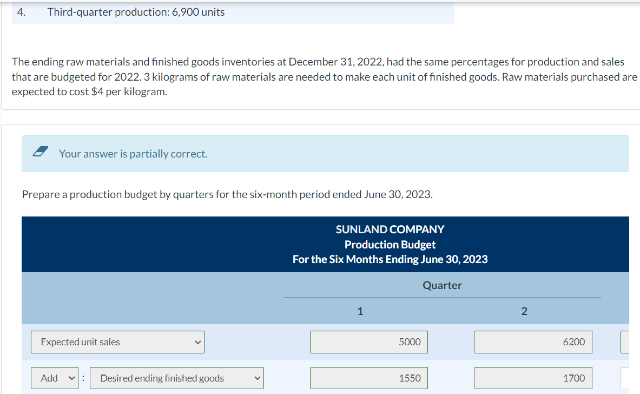Viewport: 640px width, 394px height.
Task: Click the Production Budget heading text
Action: 390,244
